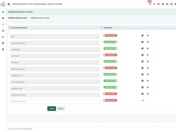This screenshot has height=132, width=176.
Task: Click the Bill name field
Action: [55, 37]
